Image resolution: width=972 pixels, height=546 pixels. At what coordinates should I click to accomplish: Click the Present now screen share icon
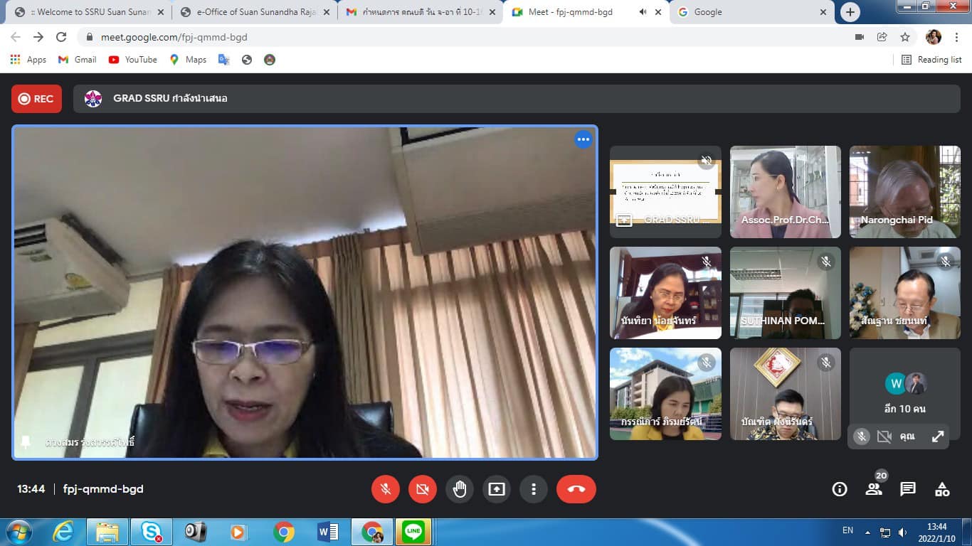pyautogui.click(x=497, y=489)
